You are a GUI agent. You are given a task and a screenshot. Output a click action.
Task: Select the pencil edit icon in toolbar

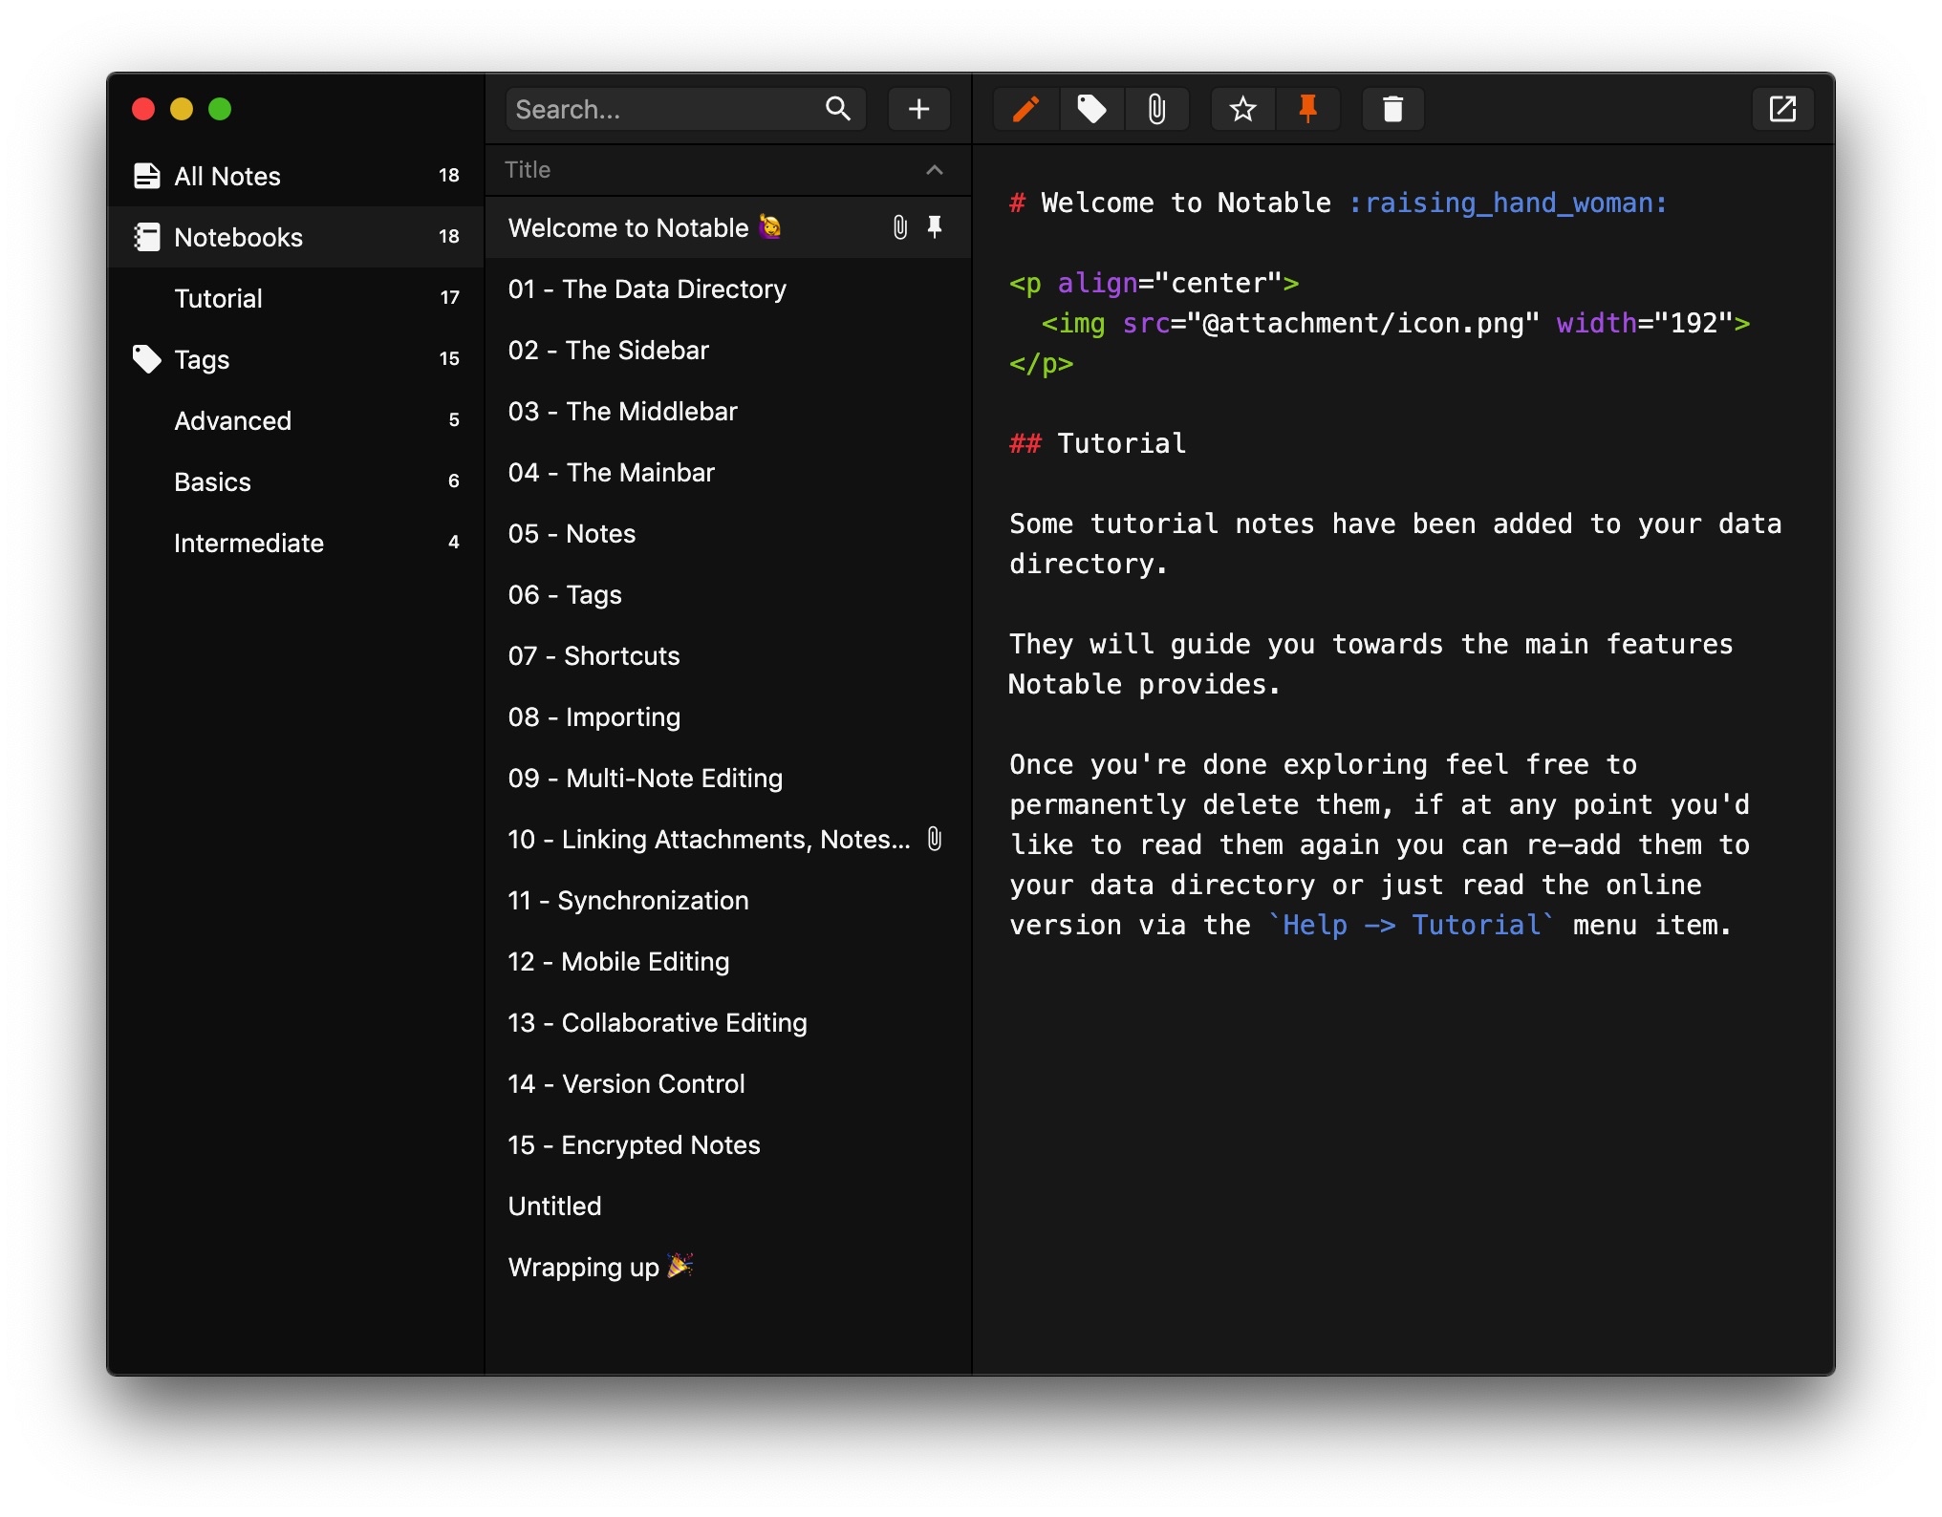(1025, 109)
